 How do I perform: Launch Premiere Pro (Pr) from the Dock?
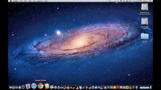point(121,87)
